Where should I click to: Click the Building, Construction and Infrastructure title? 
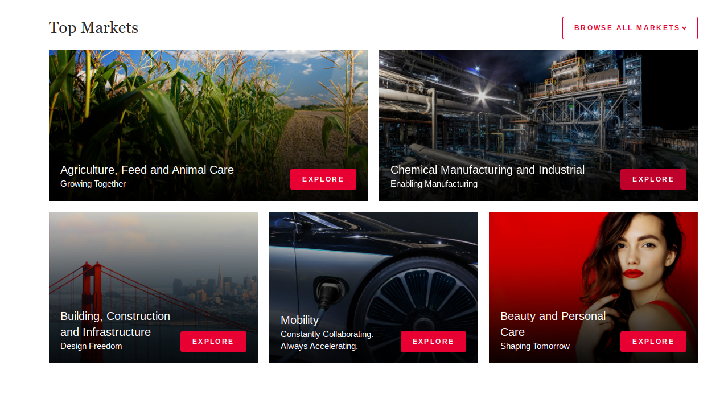pyautogui.click(x=115, y=324)
